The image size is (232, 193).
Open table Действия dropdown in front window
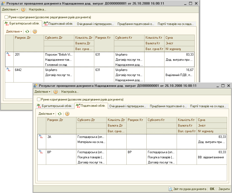(x=46, y=114)
